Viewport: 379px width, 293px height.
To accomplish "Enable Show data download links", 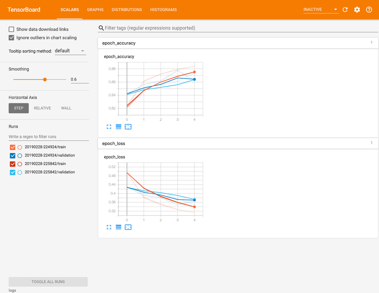I will [x=11, y=29].
